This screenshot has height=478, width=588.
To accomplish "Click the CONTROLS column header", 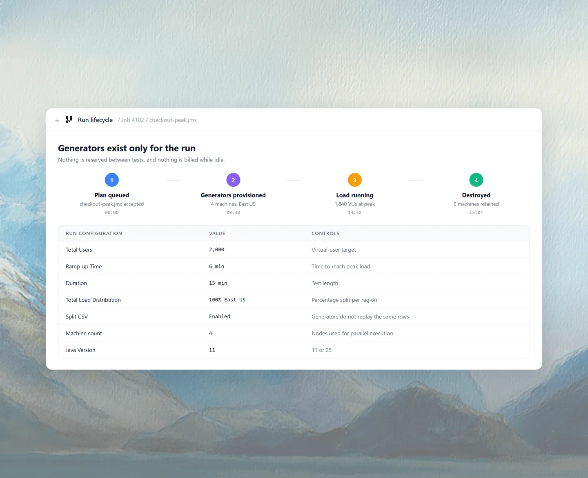I will tap(325, 234).
